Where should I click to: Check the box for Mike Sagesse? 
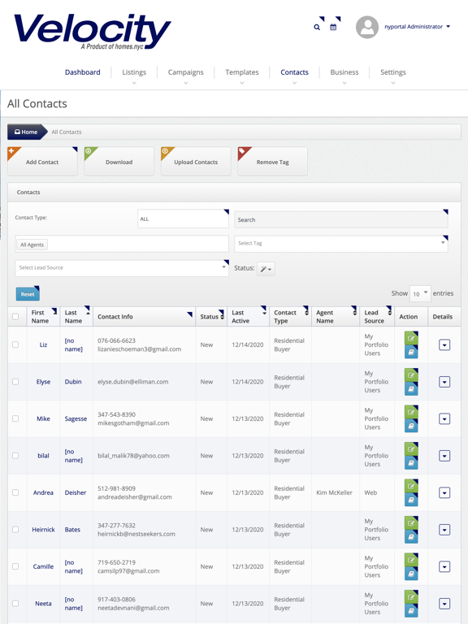coord(15,418)
